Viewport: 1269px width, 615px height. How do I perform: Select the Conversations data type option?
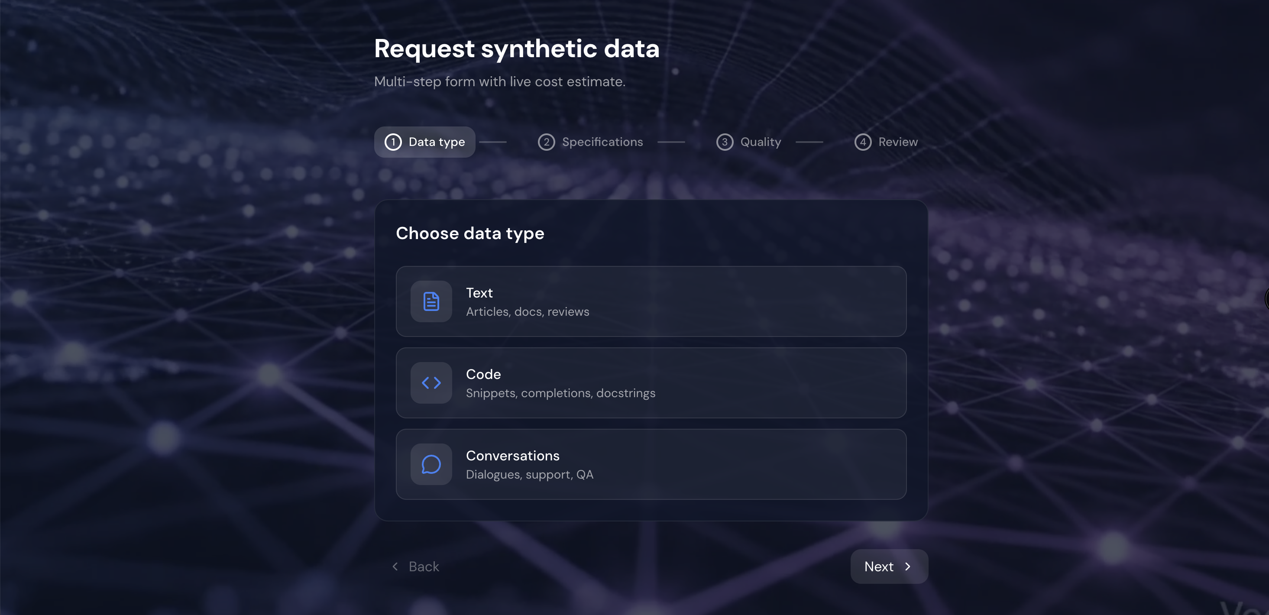[650, 464]
